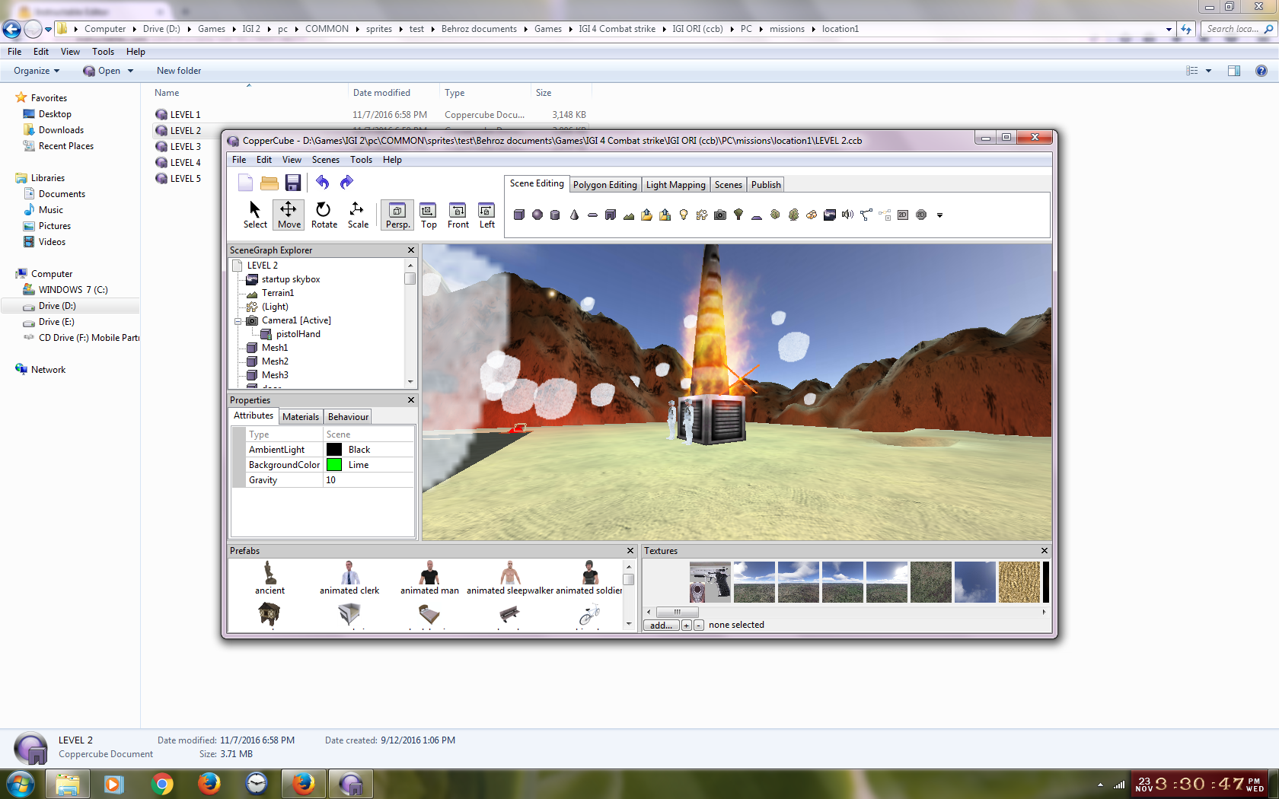Image resolution: width=1279 pixels, height=799 pixels.
Task: Click the add... texture button
Action: pyautogui.click(x=661, y=626)
